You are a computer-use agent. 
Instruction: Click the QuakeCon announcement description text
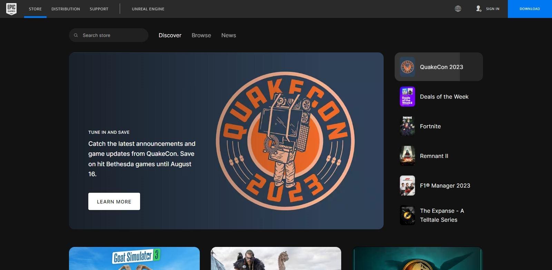tap(142, 159)
